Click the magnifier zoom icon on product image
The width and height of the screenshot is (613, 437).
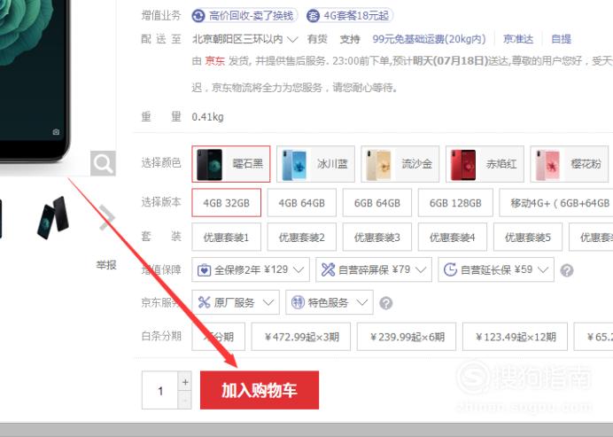click(104, 163)
